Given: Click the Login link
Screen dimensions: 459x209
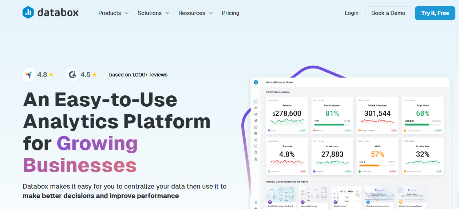Looking at the screenshot, I should click(352, 13).
